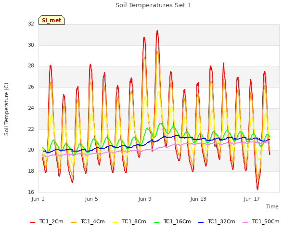Click the yellow TC1_8Cm legend swatch
This screenshot has width=308, height=231.
[115, 222]
